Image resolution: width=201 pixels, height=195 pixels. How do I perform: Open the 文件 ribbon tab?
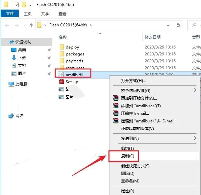[10, 13]
